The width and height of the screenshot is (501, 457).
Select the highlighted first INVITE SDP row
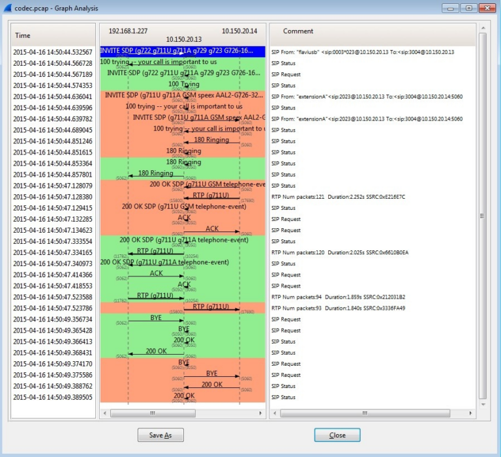[x=182, y=52]
